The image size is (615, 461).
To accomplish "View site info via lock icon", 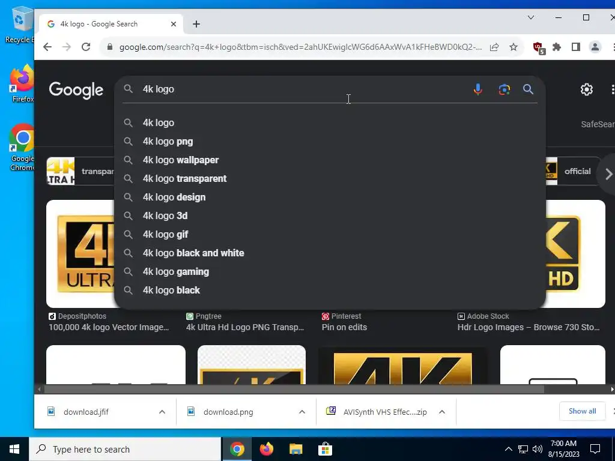I will (111, 47).
